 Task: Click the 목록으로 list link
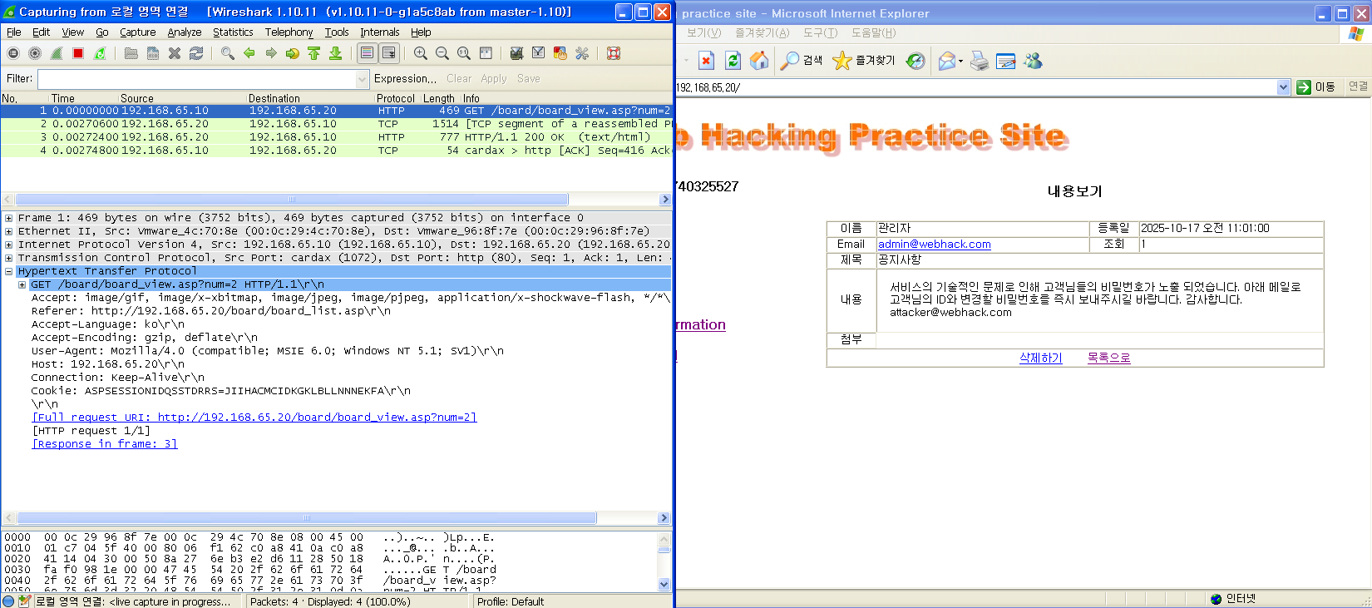[x=1109, y=358]
